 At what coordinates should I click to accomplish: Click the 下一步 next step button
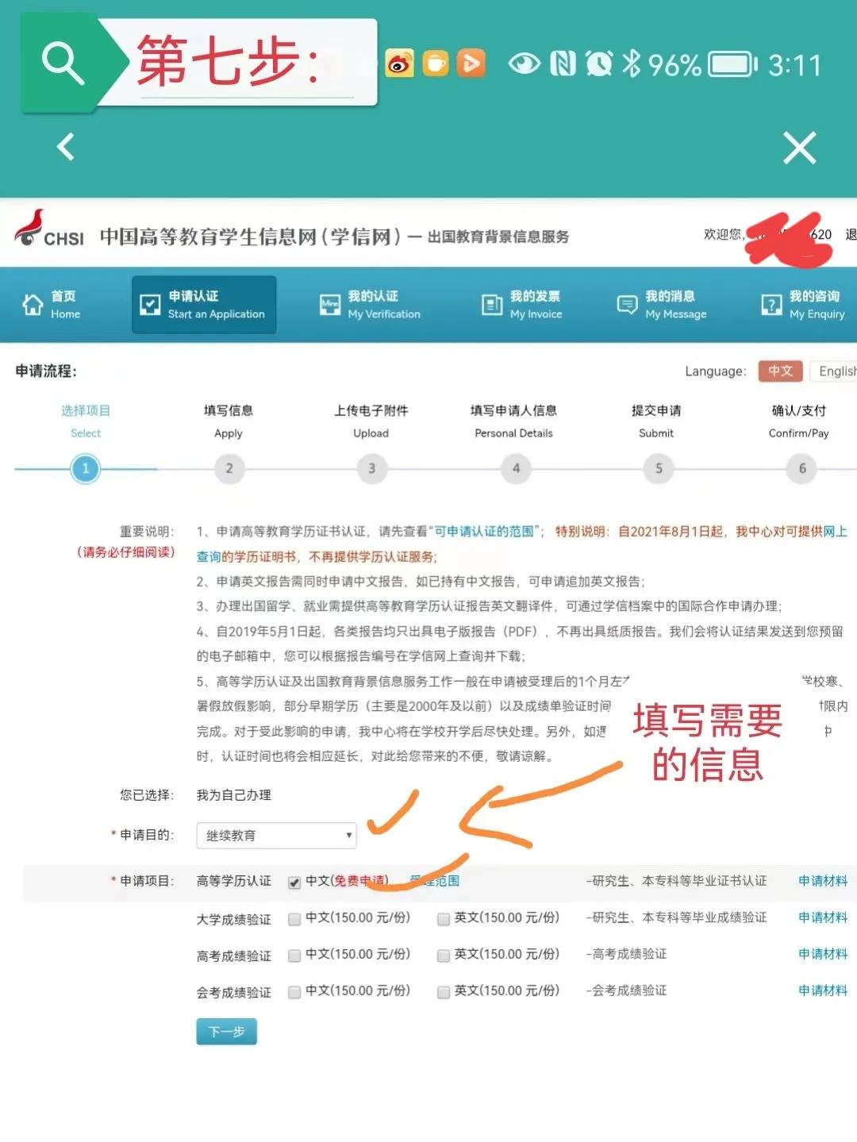tap(226, 1032)
